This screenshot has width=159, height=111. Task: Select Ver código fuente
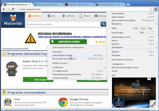pyautogui.click(x=77, y=71)
